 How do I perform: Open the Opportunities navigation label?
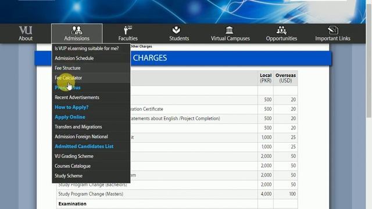(281, 38)
